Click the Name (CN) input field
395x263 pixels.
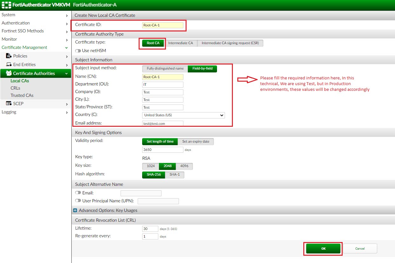click(x=163, y=77)
